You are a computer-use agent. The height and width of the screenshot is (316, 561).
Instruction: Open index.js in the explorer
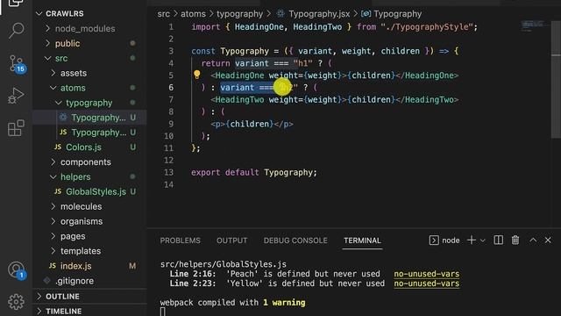click(89, 266)
